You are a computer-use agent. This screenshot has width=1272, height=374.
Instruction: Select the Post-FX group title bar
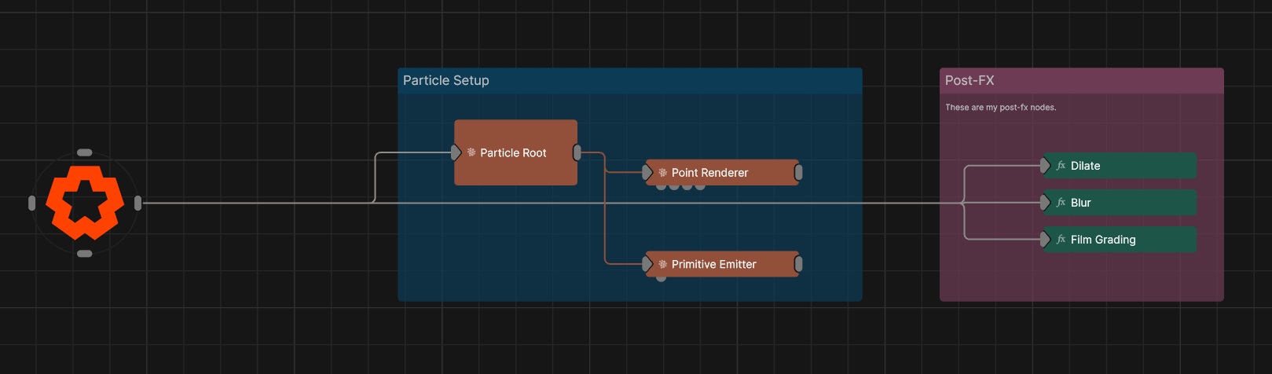click(x=1080, y=80)
